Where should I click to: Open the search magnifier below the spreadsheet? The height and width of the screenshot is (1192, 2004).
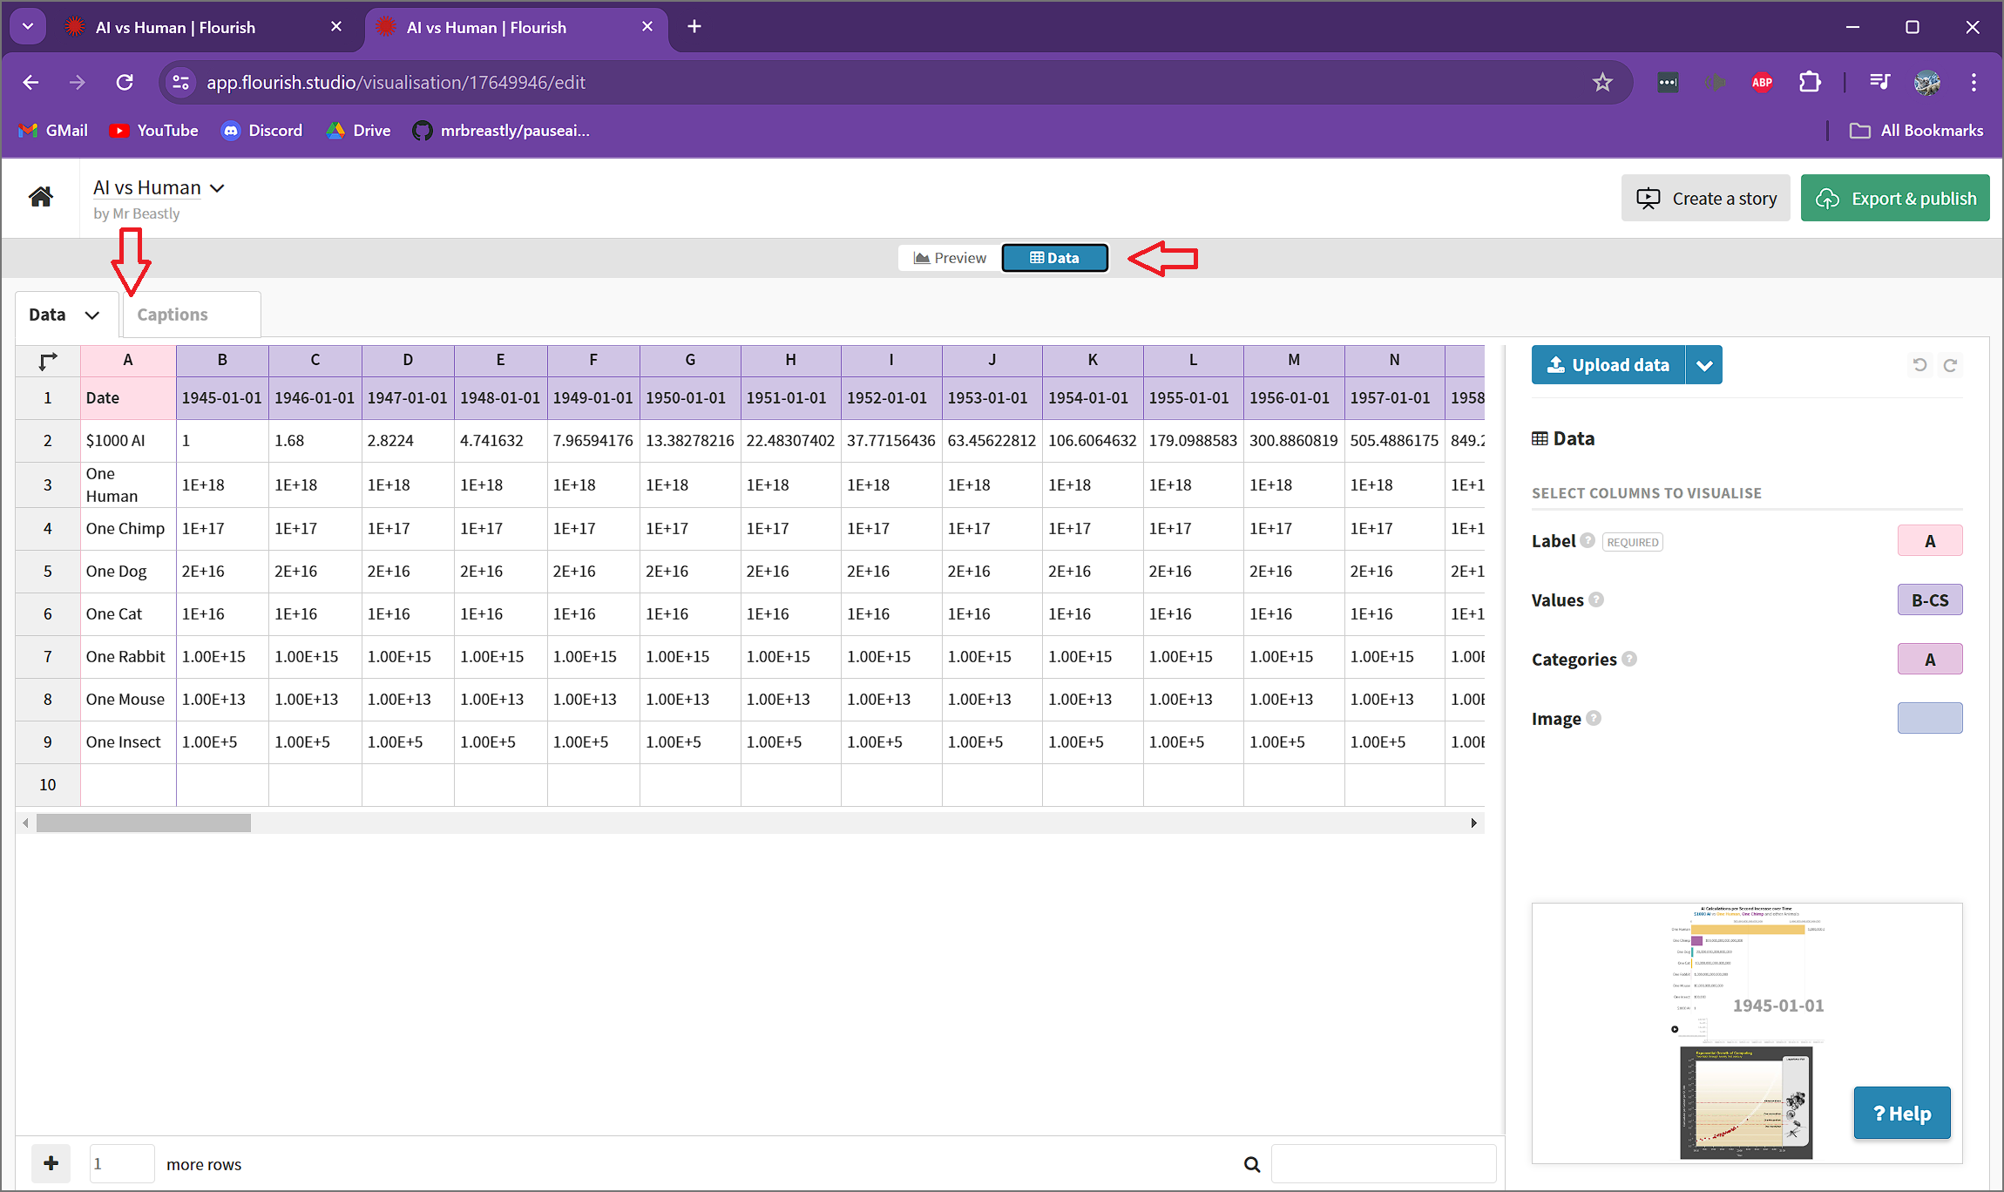(x=1252, y=1163)
